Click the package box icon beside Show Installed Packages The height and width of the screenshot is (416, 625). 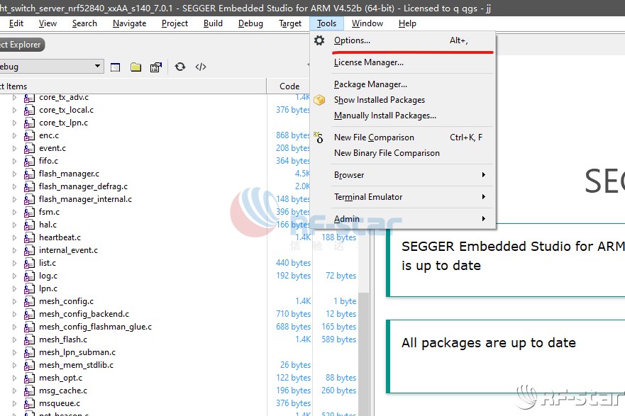pyautogui.click(x=319, y=100)
